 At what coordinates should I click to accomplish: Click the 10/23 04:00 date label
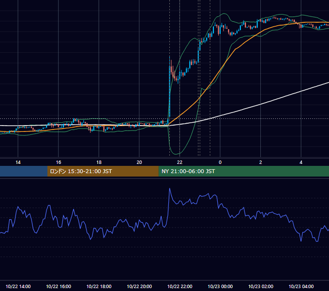coord(301,286)
